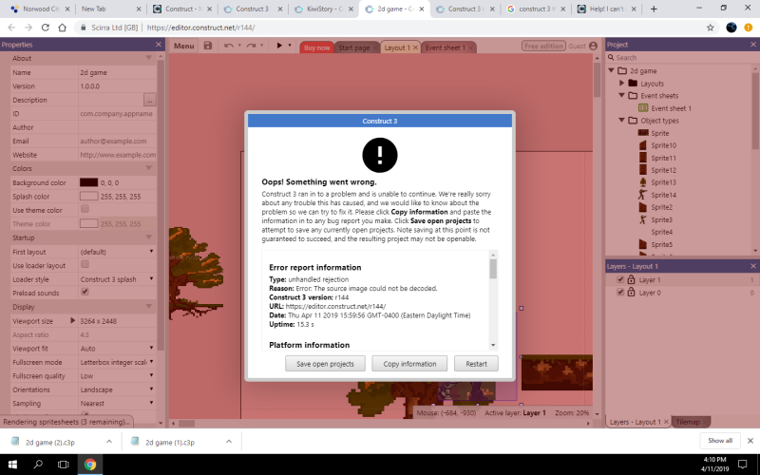
Task: Collapse the Colors section
Action: [149, 168]
